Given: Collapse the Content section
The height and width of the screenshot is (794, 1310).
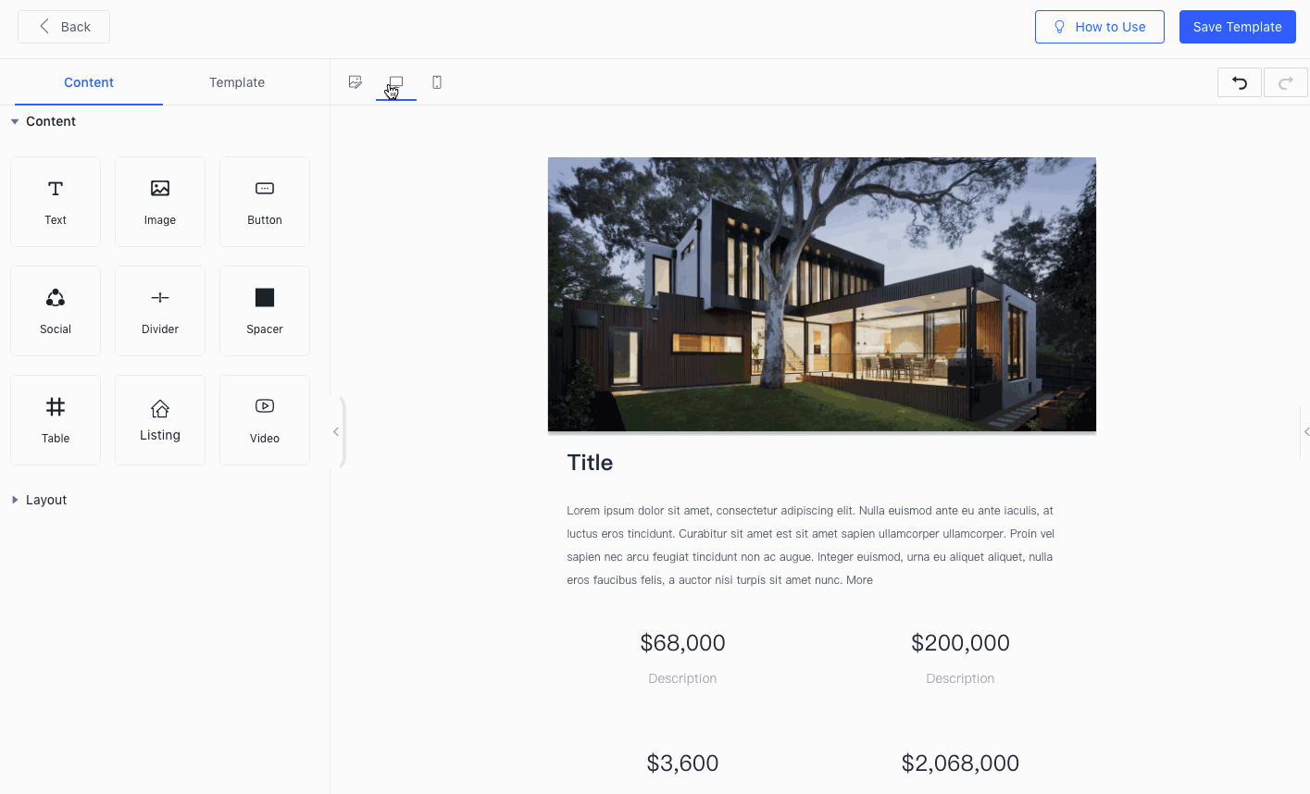Looking at the screenshot, I should point(43,121).
